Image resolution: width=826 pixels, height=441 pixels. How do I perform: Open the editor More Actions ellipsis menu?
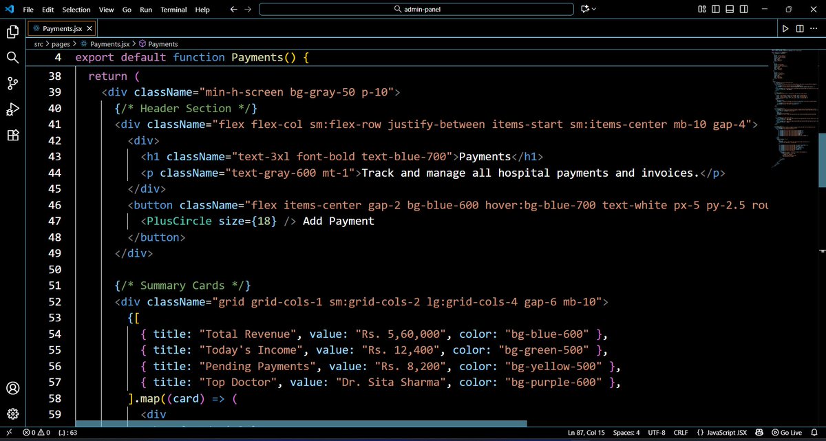(x=815, y=28)
